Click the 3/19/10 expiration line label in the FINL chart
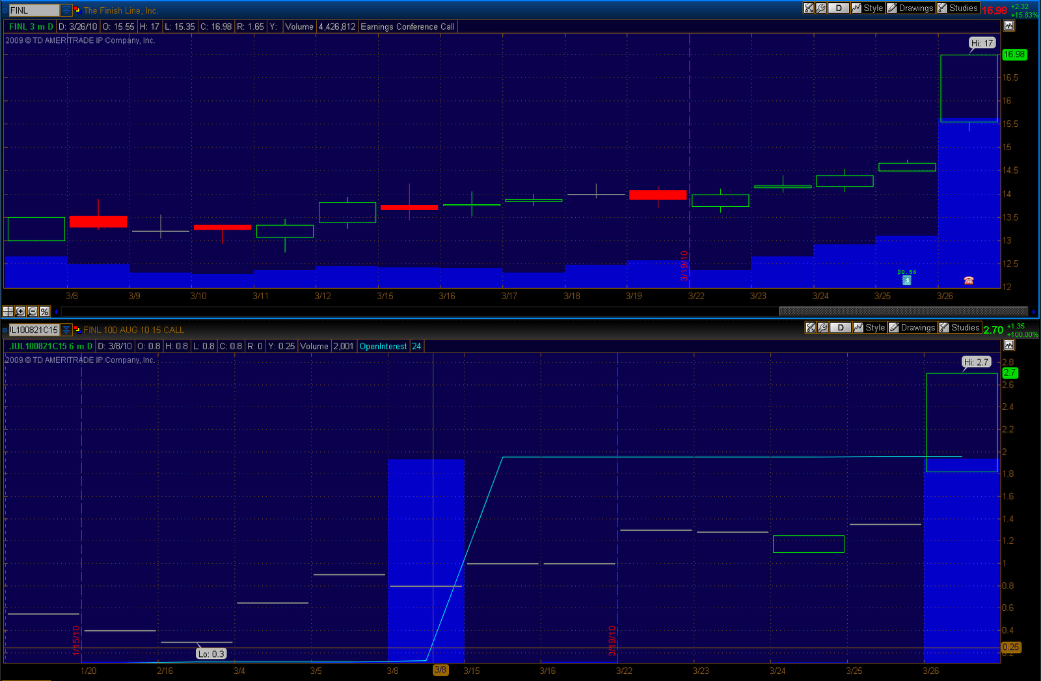 point(684,265)
